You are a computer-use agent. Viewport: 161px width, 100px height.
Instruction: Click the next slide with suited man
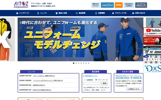pyautogui.click(x=153, y=22)
